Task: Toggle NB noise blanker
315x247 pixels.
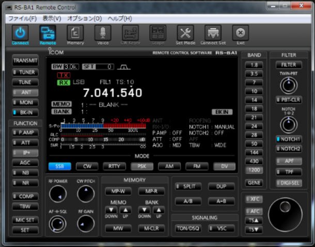Action: (25, 173)
